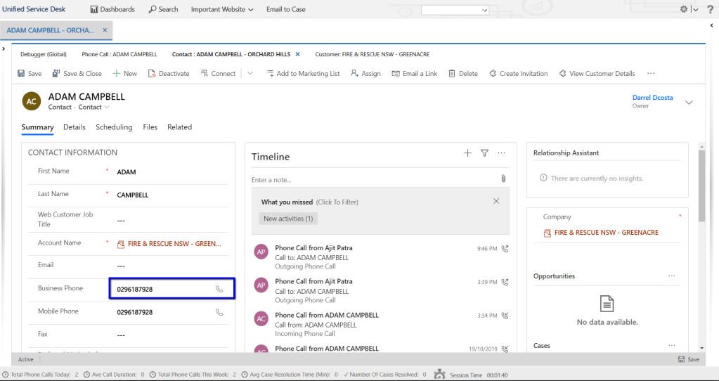Image resolution: width=719 pixels, height=381 pixels.
Task: Close the 'What you missed' panel
Action: point(496,201)
